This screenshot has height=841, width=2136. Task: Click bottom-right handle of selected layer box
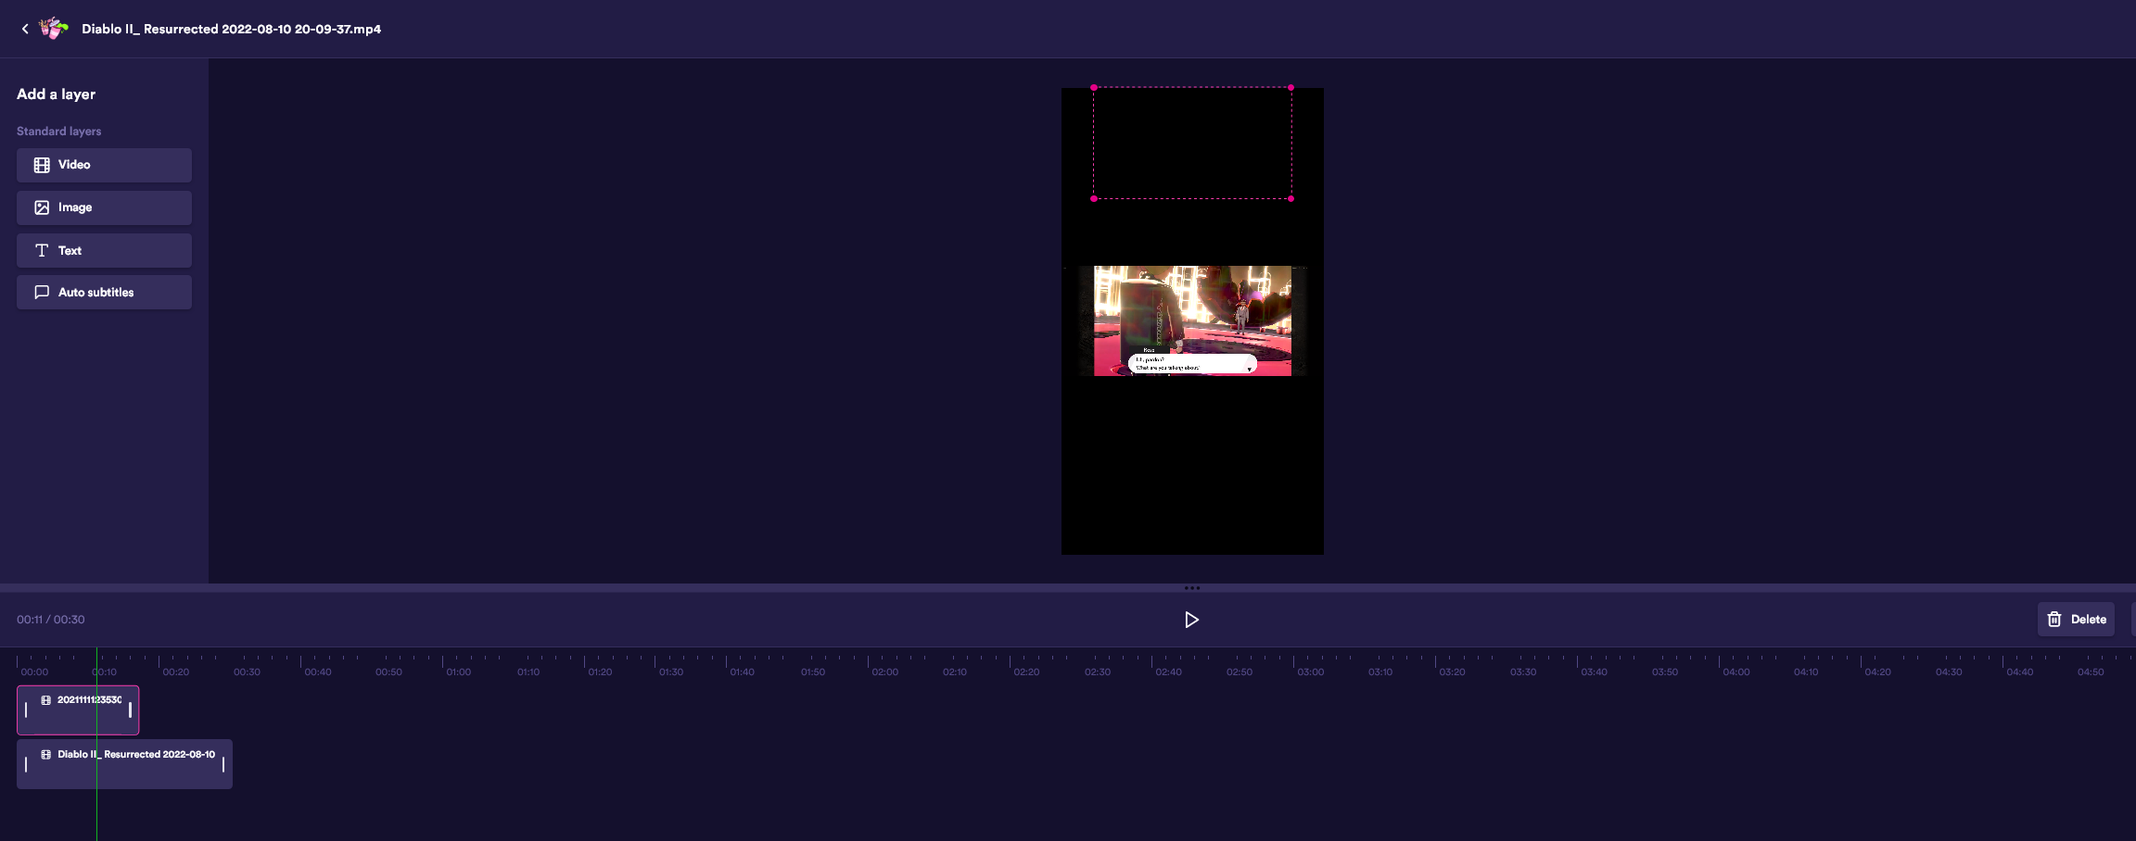(x=1290, y=198)
